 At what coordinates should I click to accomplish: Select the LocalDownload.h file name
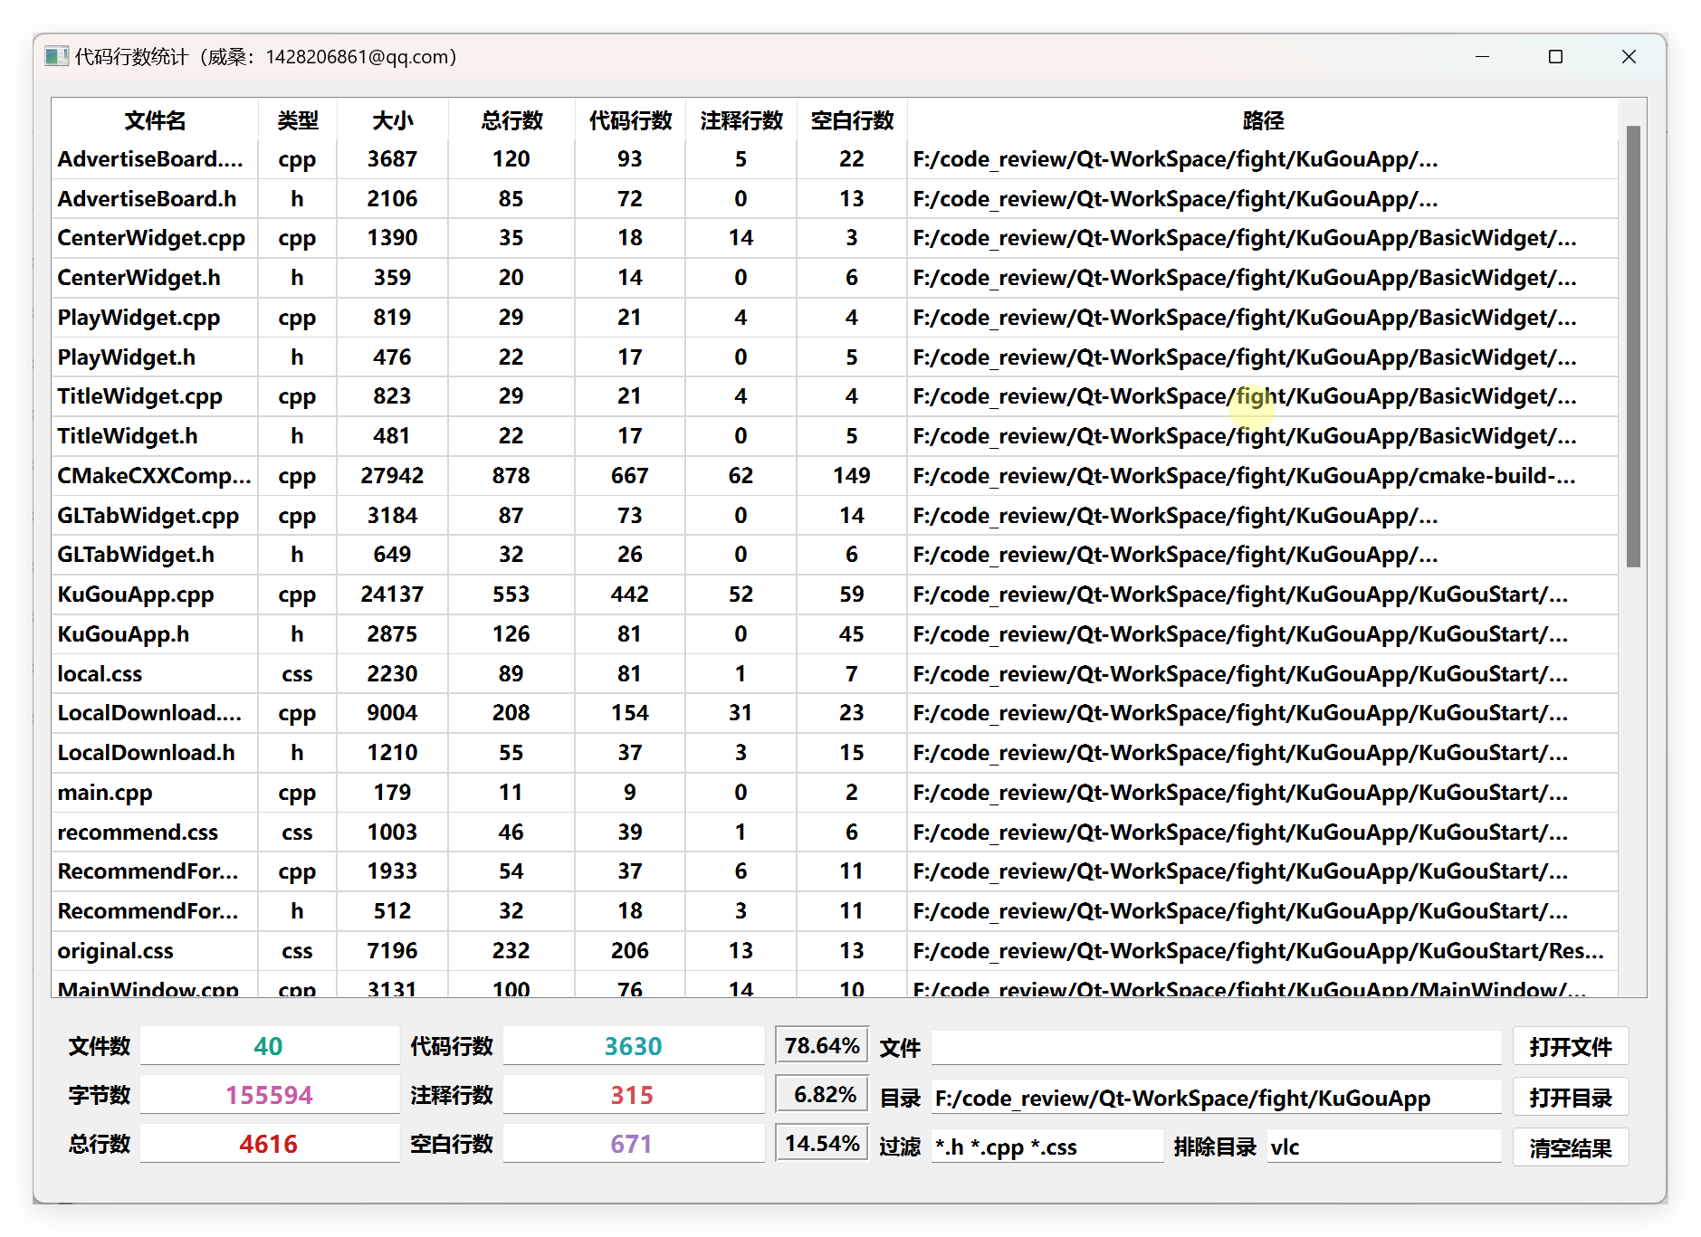[146, 753]
